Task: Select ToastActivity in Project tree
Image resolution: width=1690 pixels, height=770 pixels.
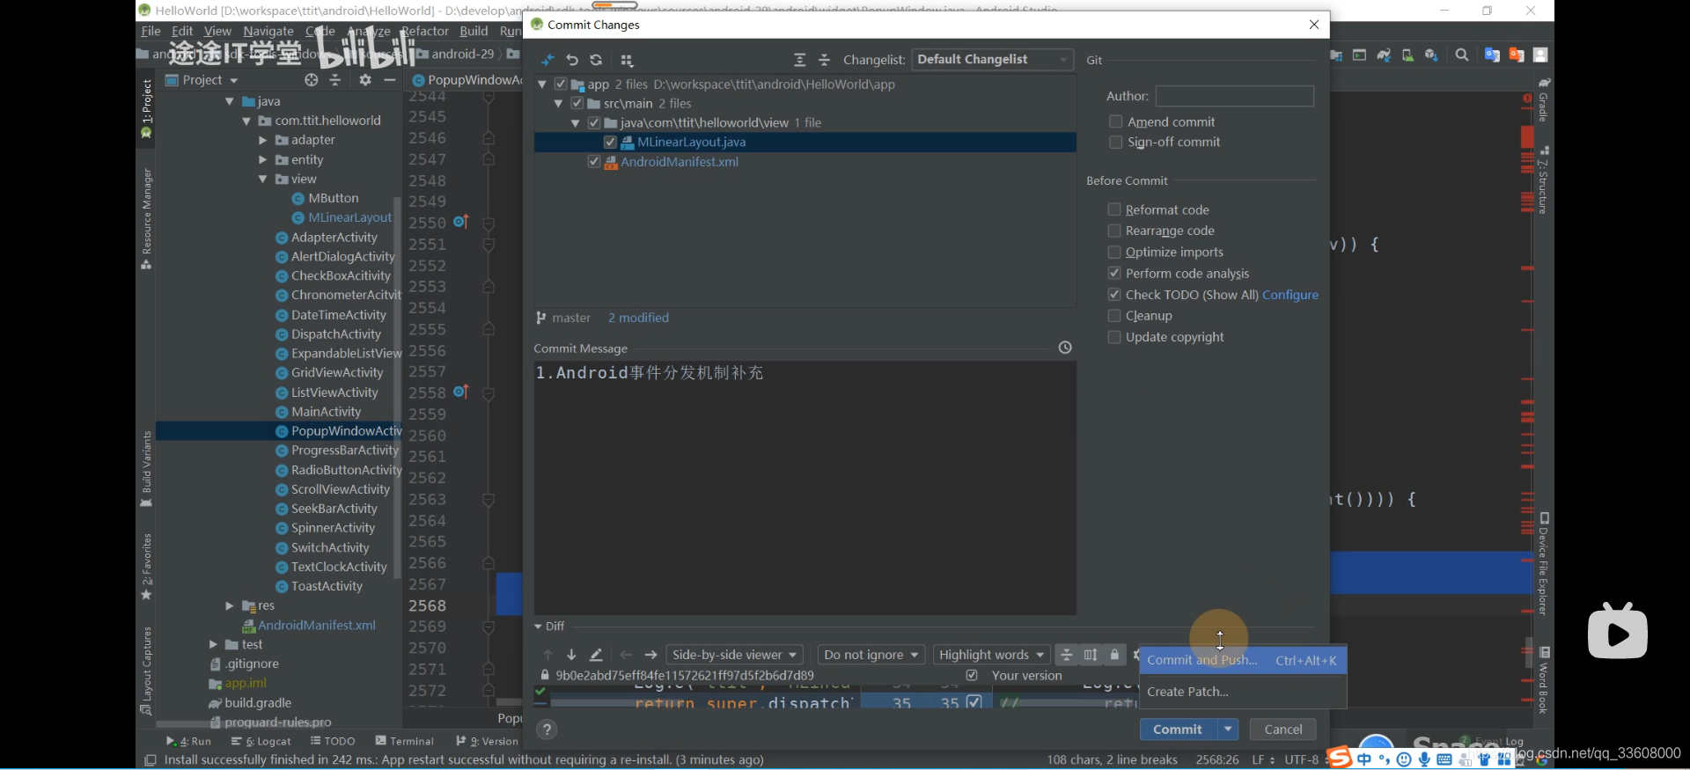Action: pos(327,586)
